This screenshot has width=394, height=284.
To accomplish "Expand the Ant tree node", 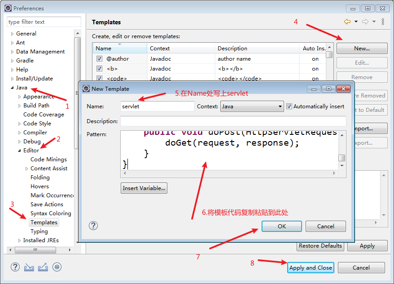I will tap(12, 43).
